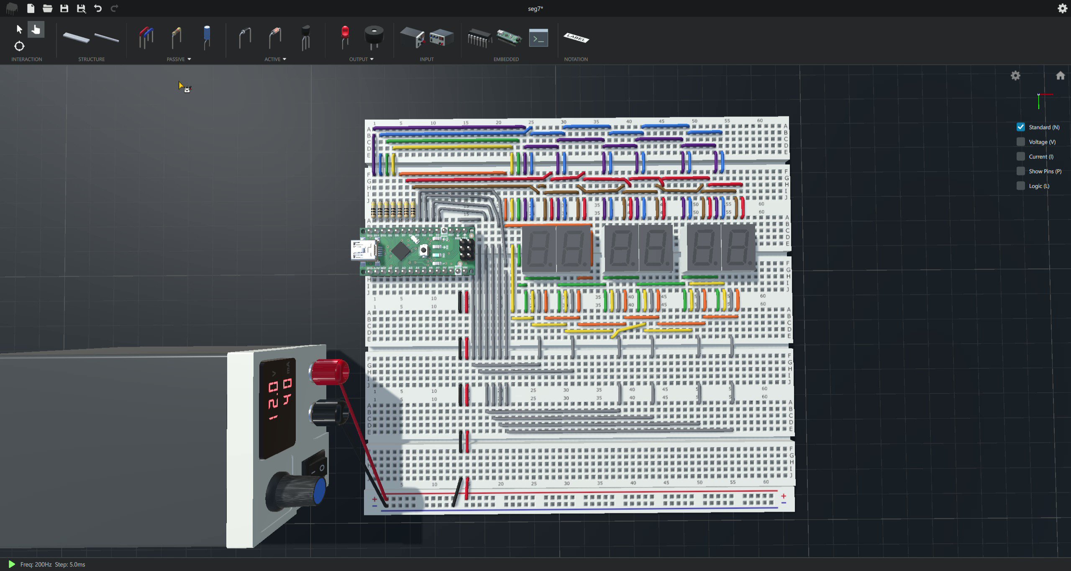Select the resistor component
Screen dimensions: 1071x571
pyautogui.click(x=177, y=38)
